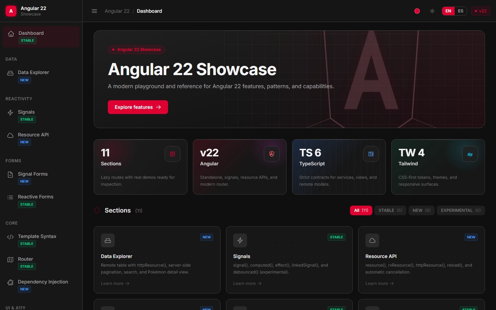Viewport: 496px width, 310px height.
Task: Filter sections by NEW (6)
Action: click(422, 210)
